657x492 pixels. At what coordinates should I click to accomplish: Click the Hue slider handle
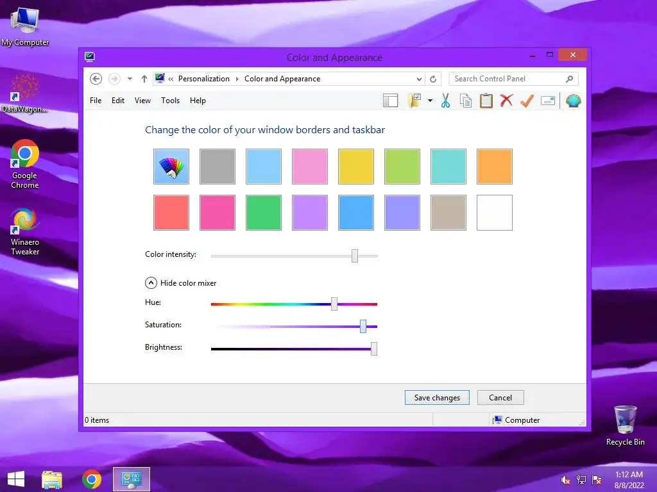[x=334, y=304]
